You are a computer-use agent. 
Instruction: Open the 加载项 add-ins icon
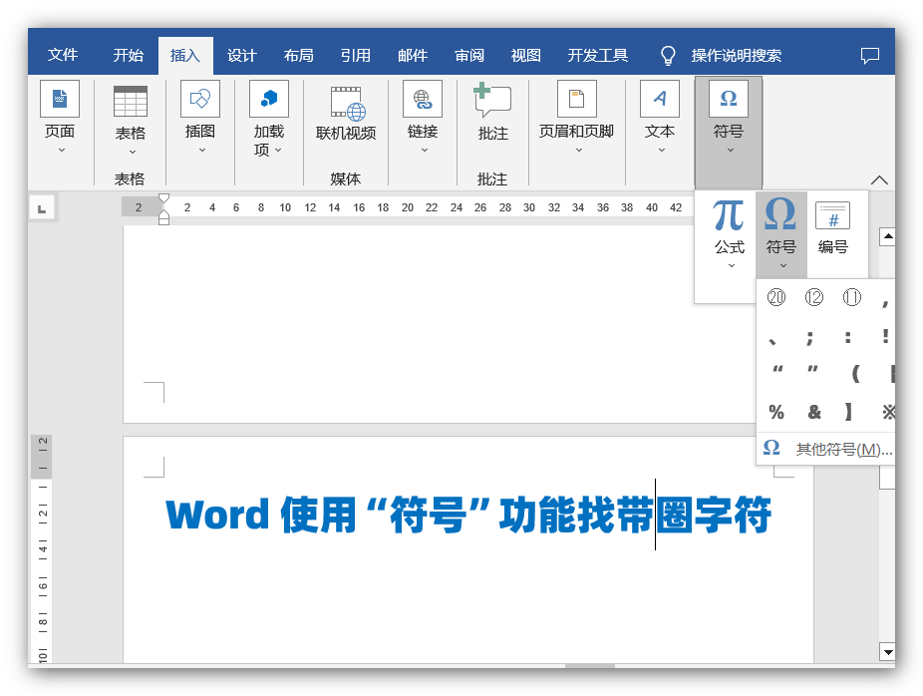pyautogui.click(x=269, y=99)
